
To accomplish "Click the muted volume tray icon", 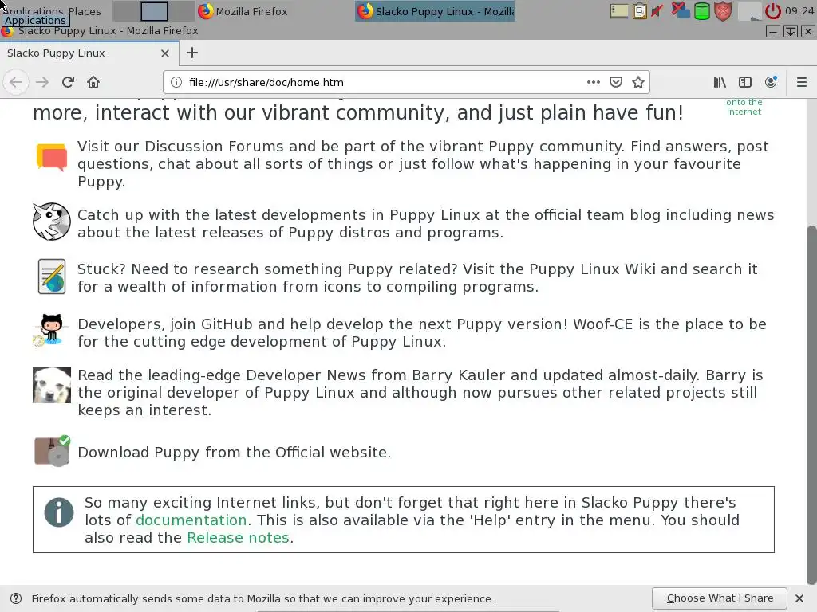I will (x=657, y=11).
